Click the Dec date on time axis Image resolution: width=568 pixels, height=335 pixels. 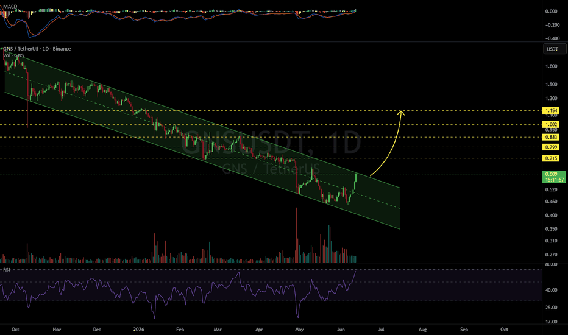pos(97,329)
